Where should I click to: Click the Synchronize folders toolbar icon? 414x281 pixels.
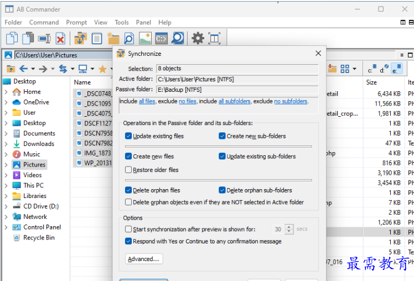coord(80,38)
